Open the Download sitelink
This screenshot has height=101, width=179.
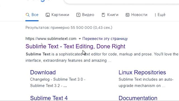click(43, 72)
